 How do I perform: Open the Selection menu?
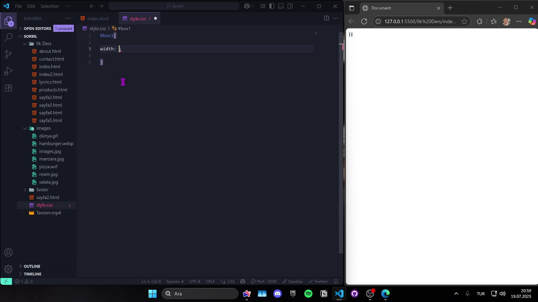[x=50, y=6]
